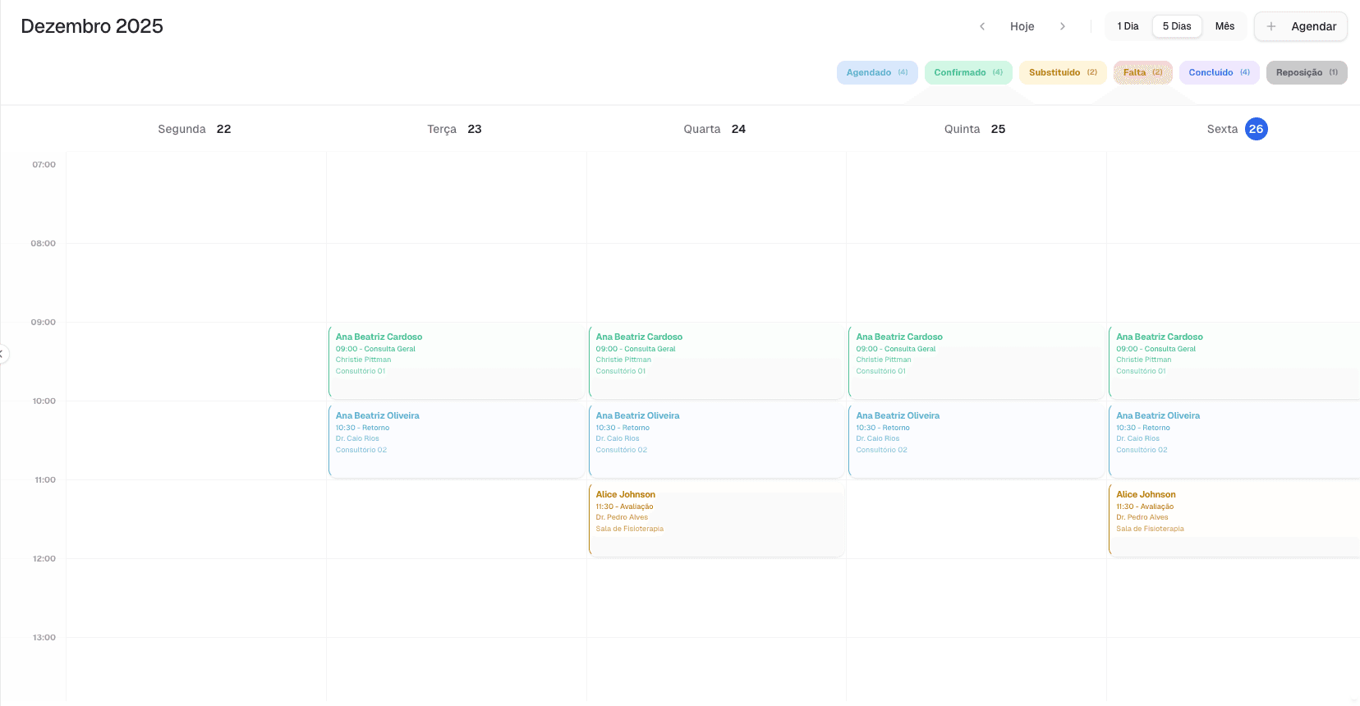The height and width of the screenshot is (706, 1360).
Task: Toggle the Agendado status filter
Action: 876,72
